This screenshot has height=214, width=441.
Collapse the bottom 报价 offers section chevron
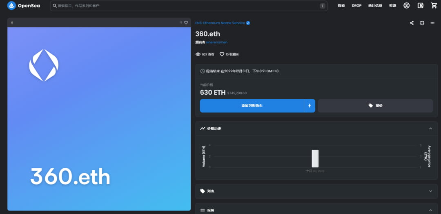tap(430, 210)
